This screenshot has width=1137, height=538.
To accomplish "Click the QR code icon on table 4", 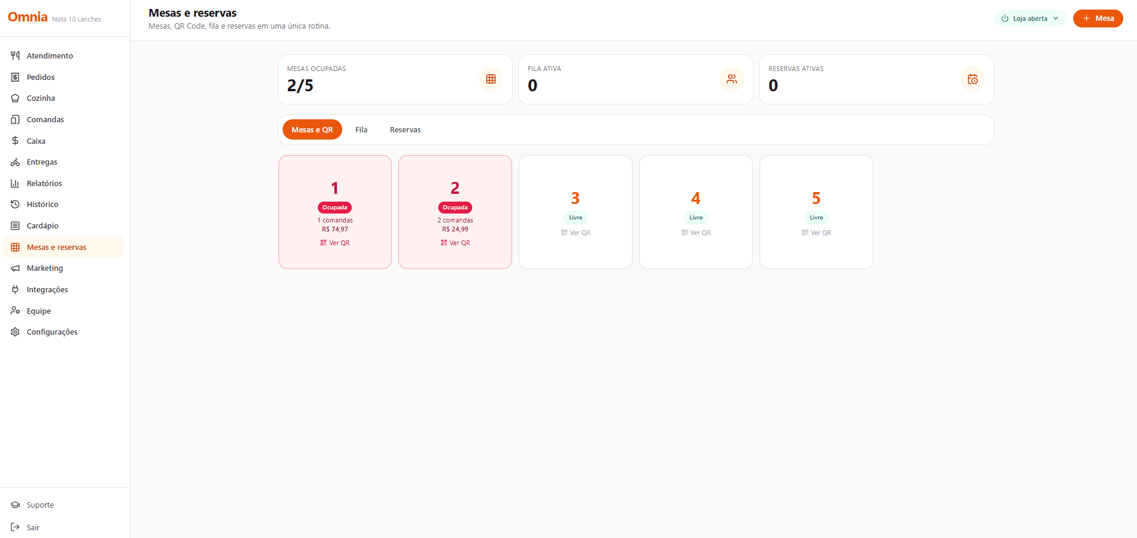I will (685, 233).
